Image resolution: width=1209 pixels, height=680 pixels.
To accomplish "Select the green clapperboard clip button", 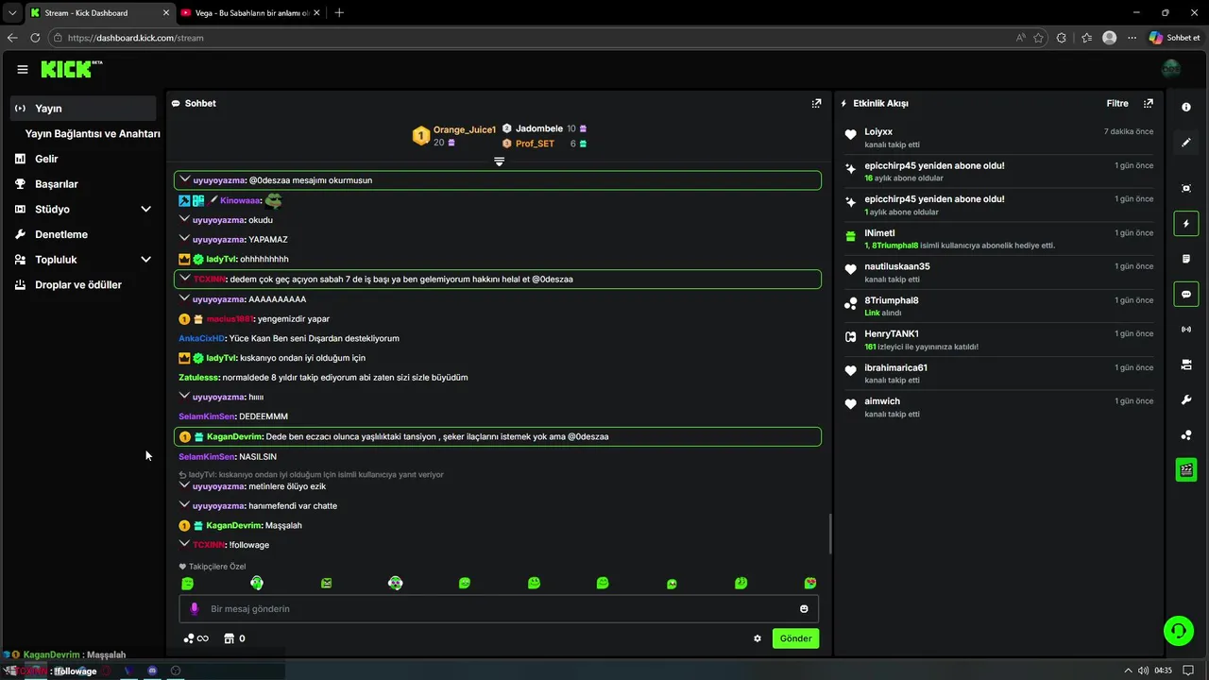I will 1186,469.
